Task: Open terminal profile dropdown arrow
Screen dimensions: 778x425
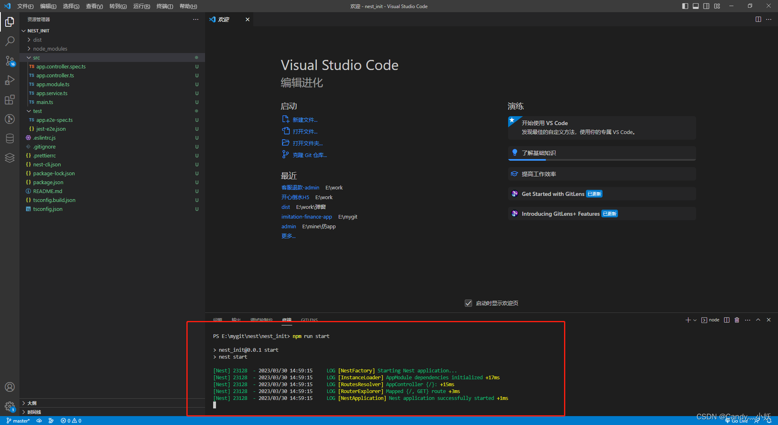Action: click(x=695, y=320)
